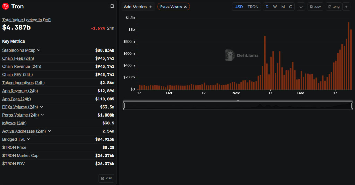Click the 2.54m active addresses value

click(108, 131)
